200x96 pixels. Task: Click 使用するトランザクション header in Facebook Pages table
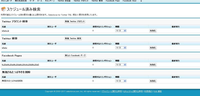[x=102, y=61]
